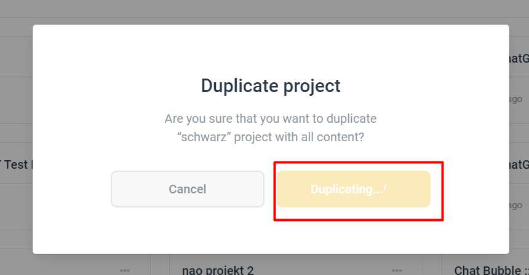
Task: Click lower truncated "atG" project title near Cancel row
Action: [x=519, y=165]
